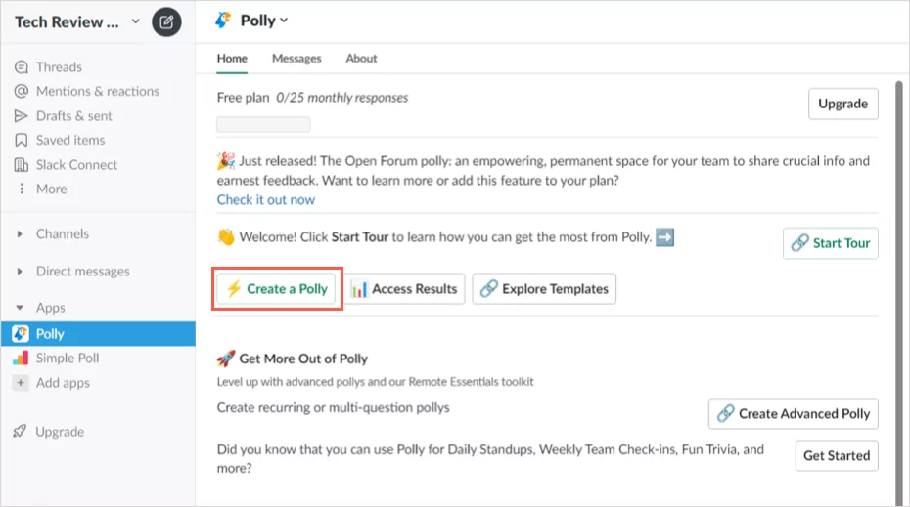The width and height of the screenshot is (910, 507).
Task: Open Threads from the sidebar icon
Action: pos(22,67)
